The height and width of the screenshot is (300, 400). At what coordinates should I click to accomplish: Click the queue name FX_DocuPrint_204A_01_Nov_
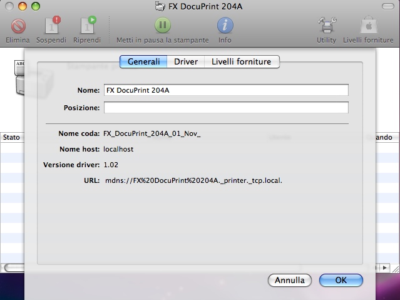151,133
